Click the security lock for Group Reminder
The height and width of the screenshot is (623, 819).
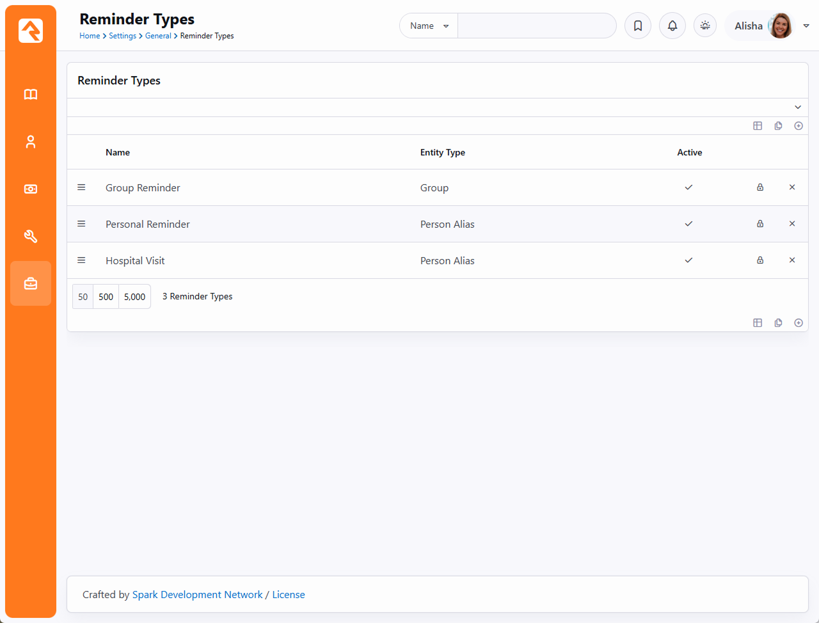760,187
